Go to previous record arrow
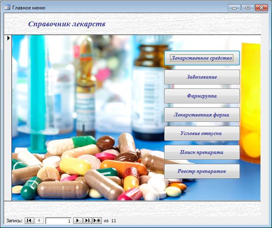 pyautogui.click(x=39, y=221)
